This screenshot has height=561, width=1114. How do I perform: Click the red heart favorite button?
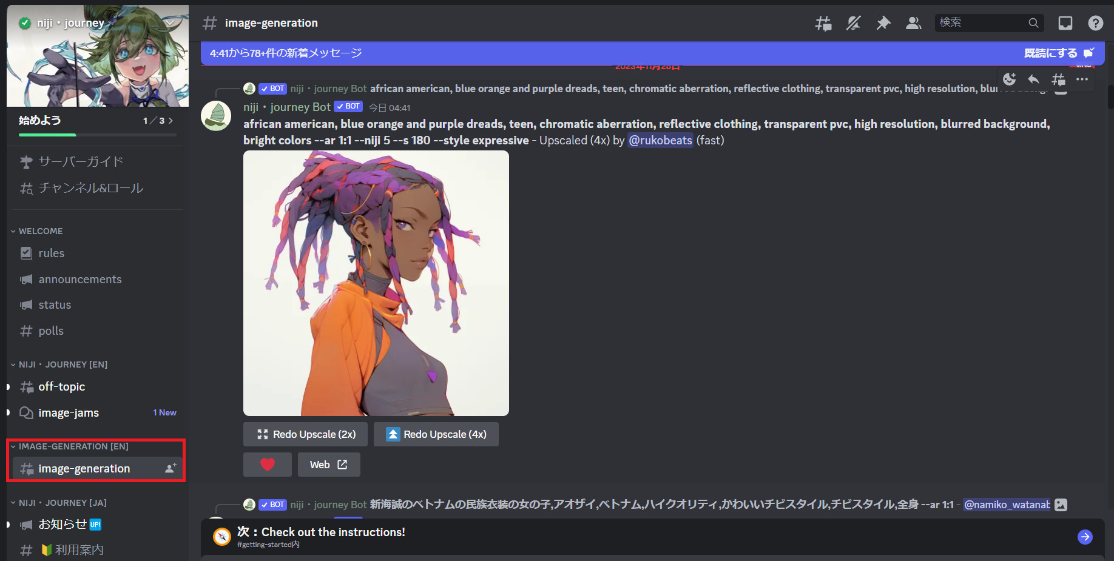(267, 465)
